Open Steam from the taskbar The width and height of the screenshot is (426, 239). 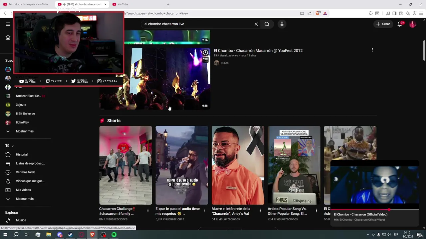[71, 235]
